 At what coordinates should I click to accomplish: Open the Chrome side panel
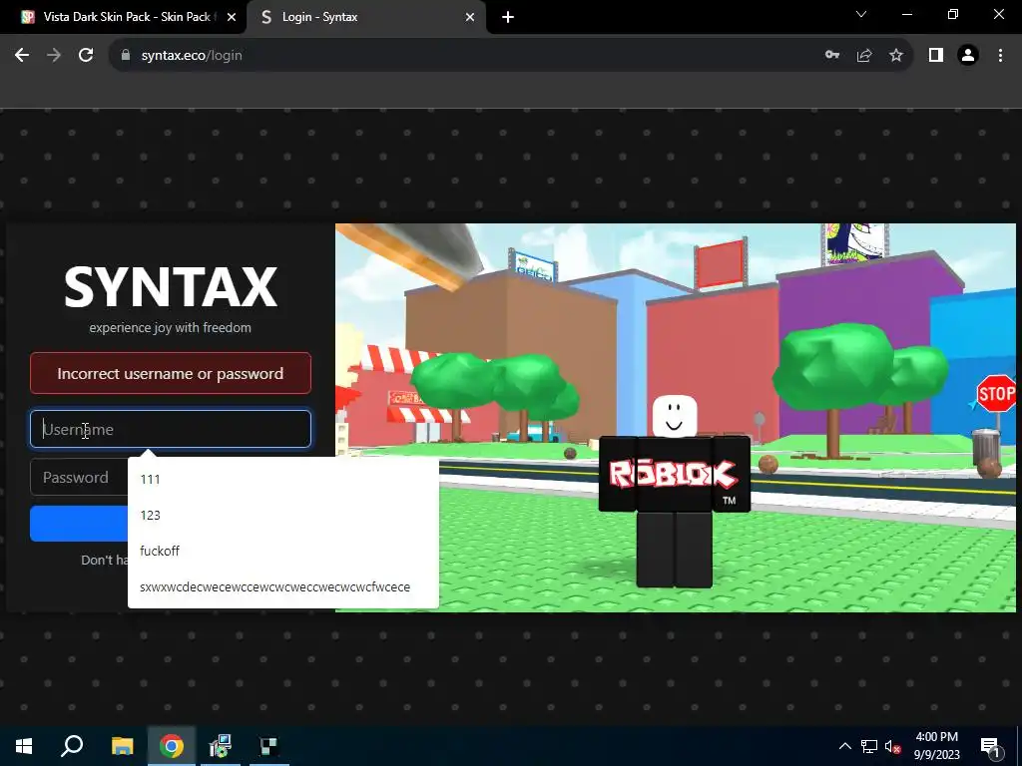pos(936,56)
